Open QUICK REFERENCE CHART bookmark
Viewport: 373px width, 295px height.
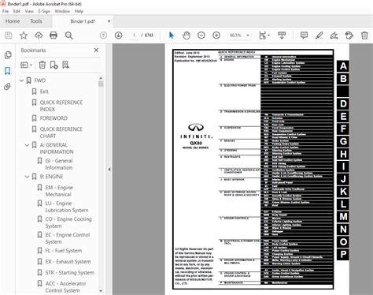61,133
